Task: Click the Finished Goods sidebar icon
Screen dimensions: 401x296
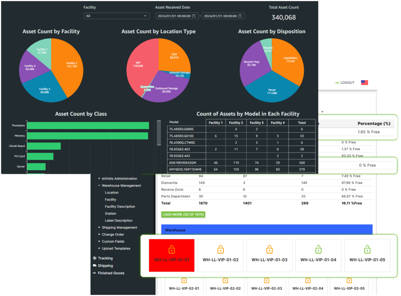Action: pos(95,273)
